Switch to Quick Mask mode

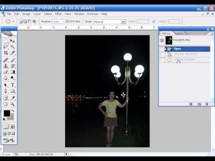tap(13, 127)
